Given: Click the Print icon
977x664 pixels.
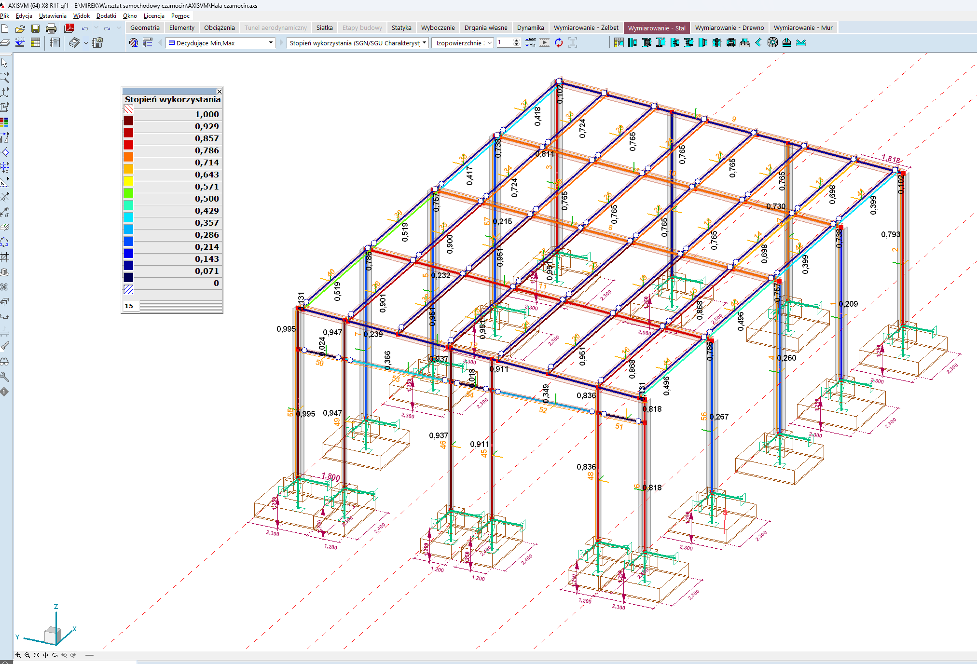Looking at the screenshot, I should point(51,28).
